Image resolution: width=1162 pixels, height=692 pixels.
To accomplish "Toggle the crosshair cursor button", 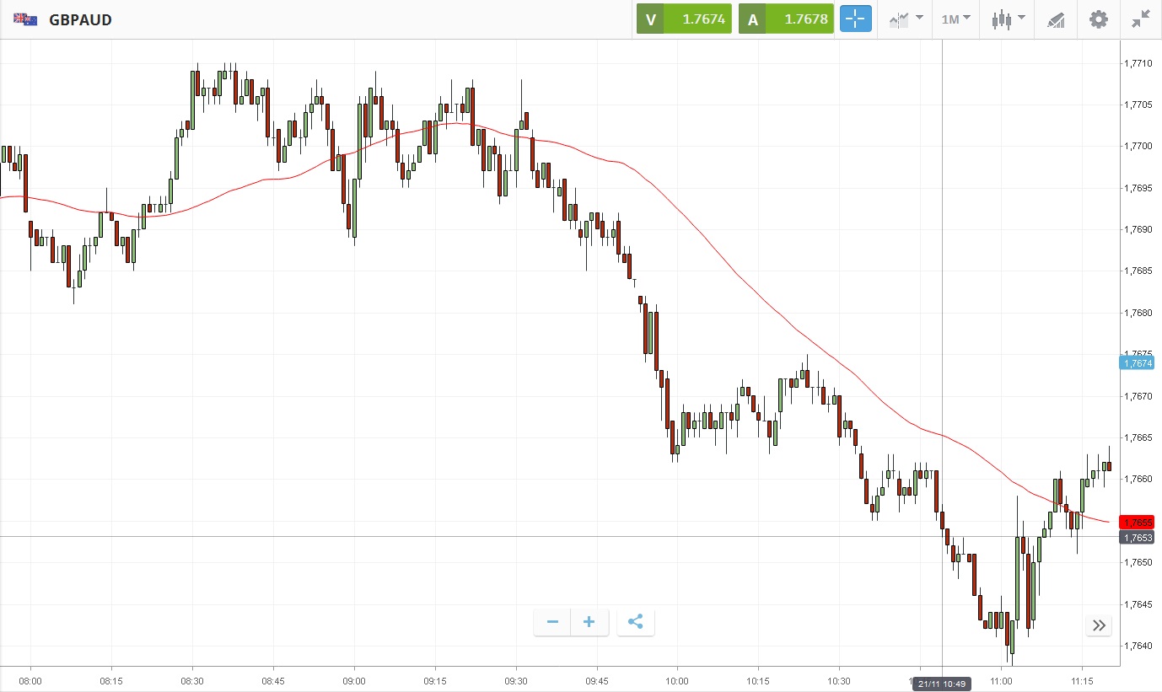I will [855, 19].
